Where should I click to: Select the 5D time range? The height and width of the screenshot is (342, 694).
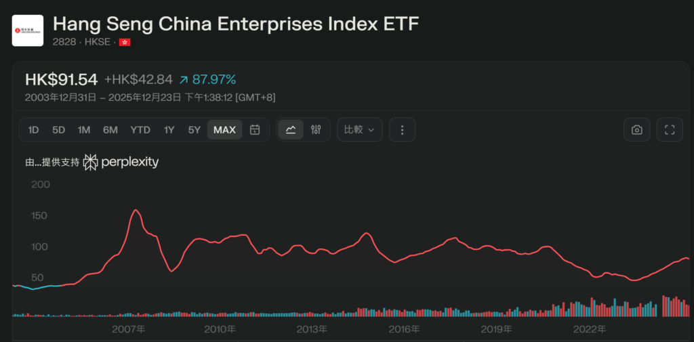tap(58, 130)
